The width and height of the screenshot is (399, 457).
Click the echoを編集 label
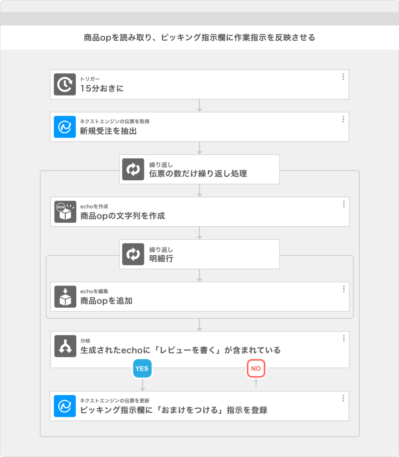[94, 291]
